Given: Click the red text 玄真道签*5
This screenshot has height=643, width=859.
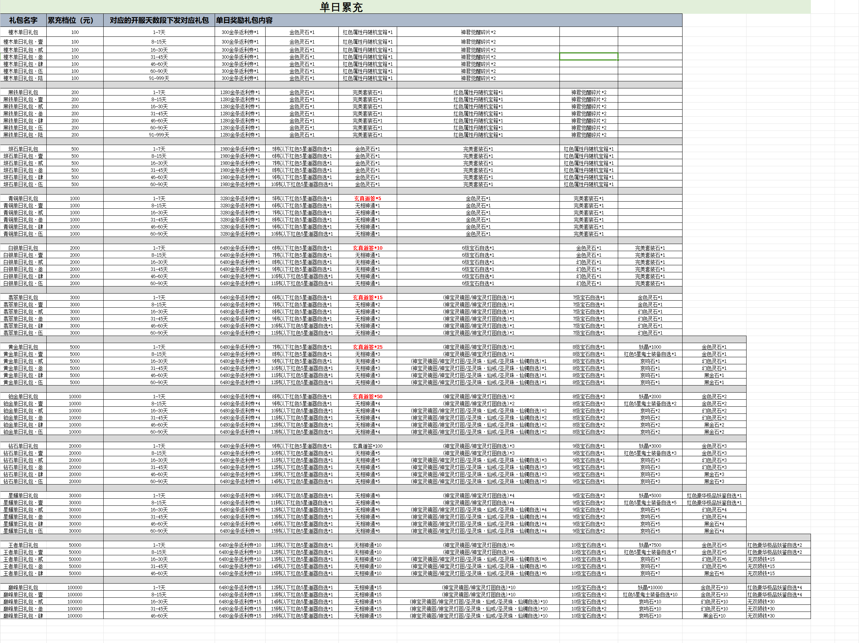Looking at the screenshot, I should point(367,198).
